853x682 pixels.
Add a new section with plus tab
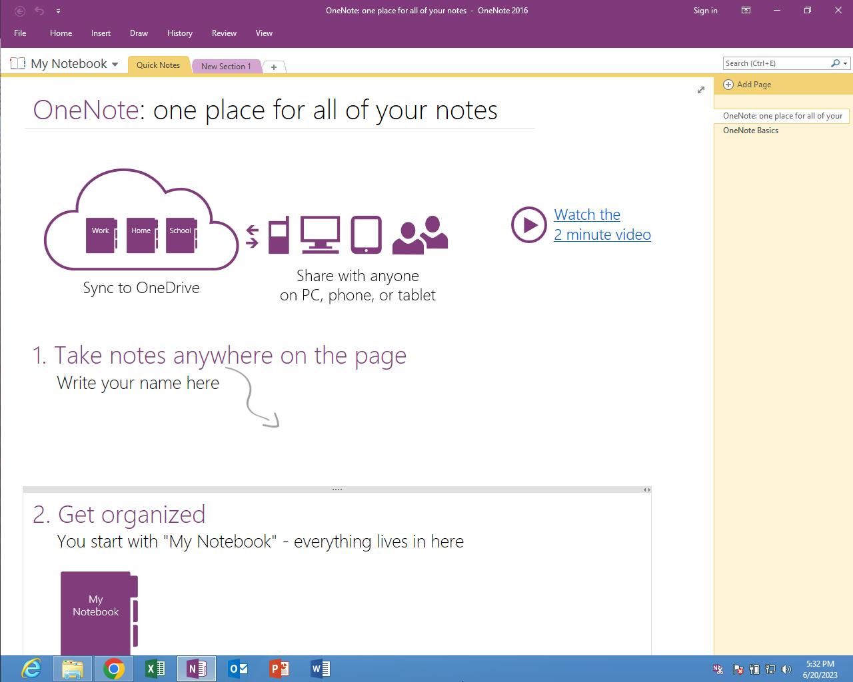click(x=273, y=67)
